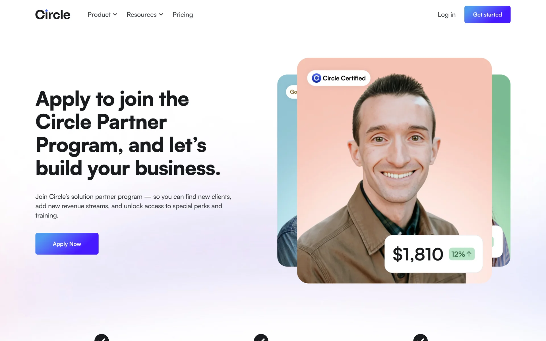The image size is (546, 341).
Task: Click the blue Circle Certified badge icon
Action: click(316, 78)
